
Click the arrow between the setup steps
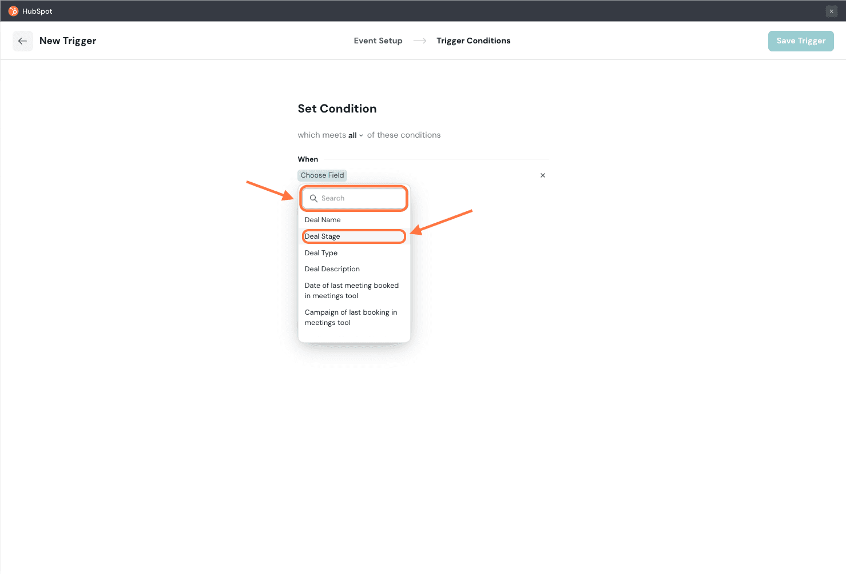419,41
